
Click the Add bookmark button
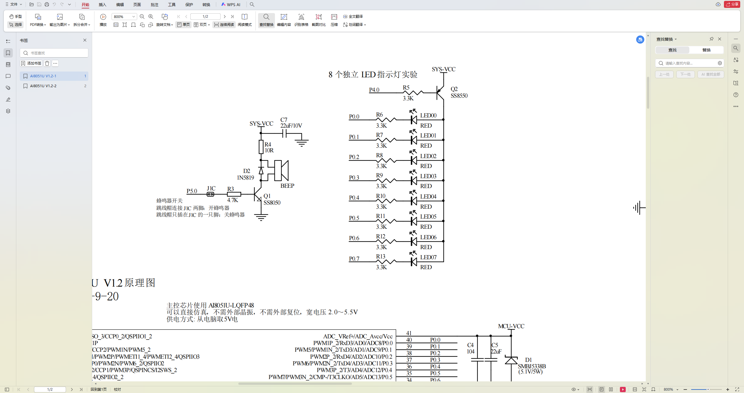coord(31,63)
